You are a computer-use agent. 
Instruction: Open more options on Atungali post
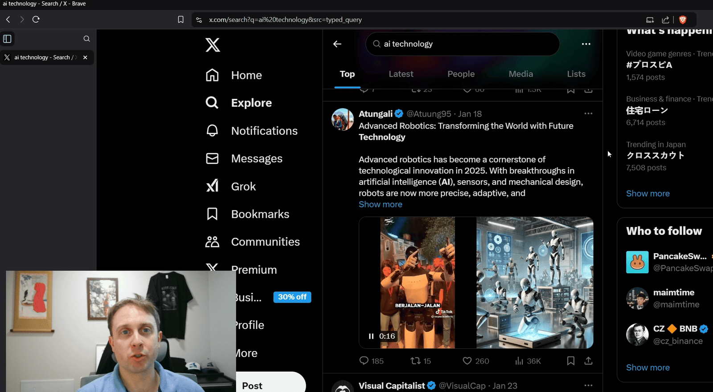[x=588, y=113]
